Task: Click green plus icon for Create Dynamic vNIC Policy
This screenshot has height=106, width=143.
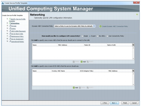Action: [100, 26]
